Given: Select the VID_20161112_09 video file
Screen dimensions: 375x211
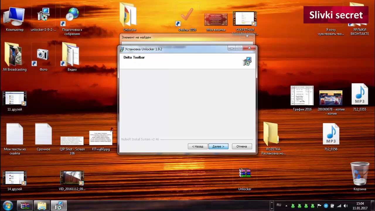Looking at the screenshot, I should 72,181.
